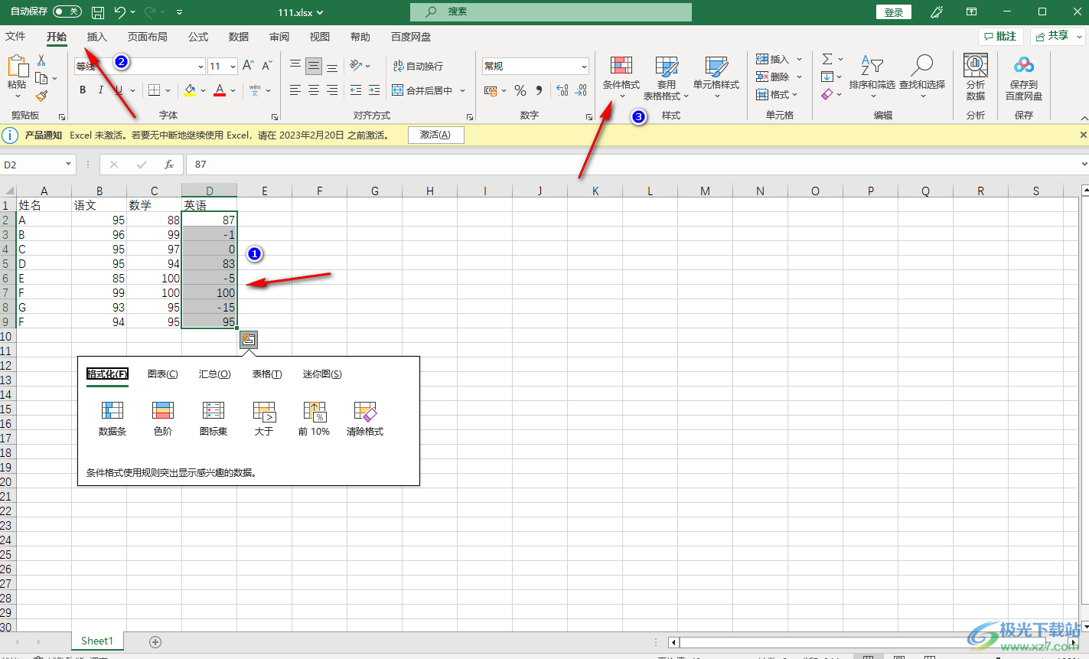Click the 批注 comments button
This screenshot has height=659, width=1089.
pos(1000,36)
